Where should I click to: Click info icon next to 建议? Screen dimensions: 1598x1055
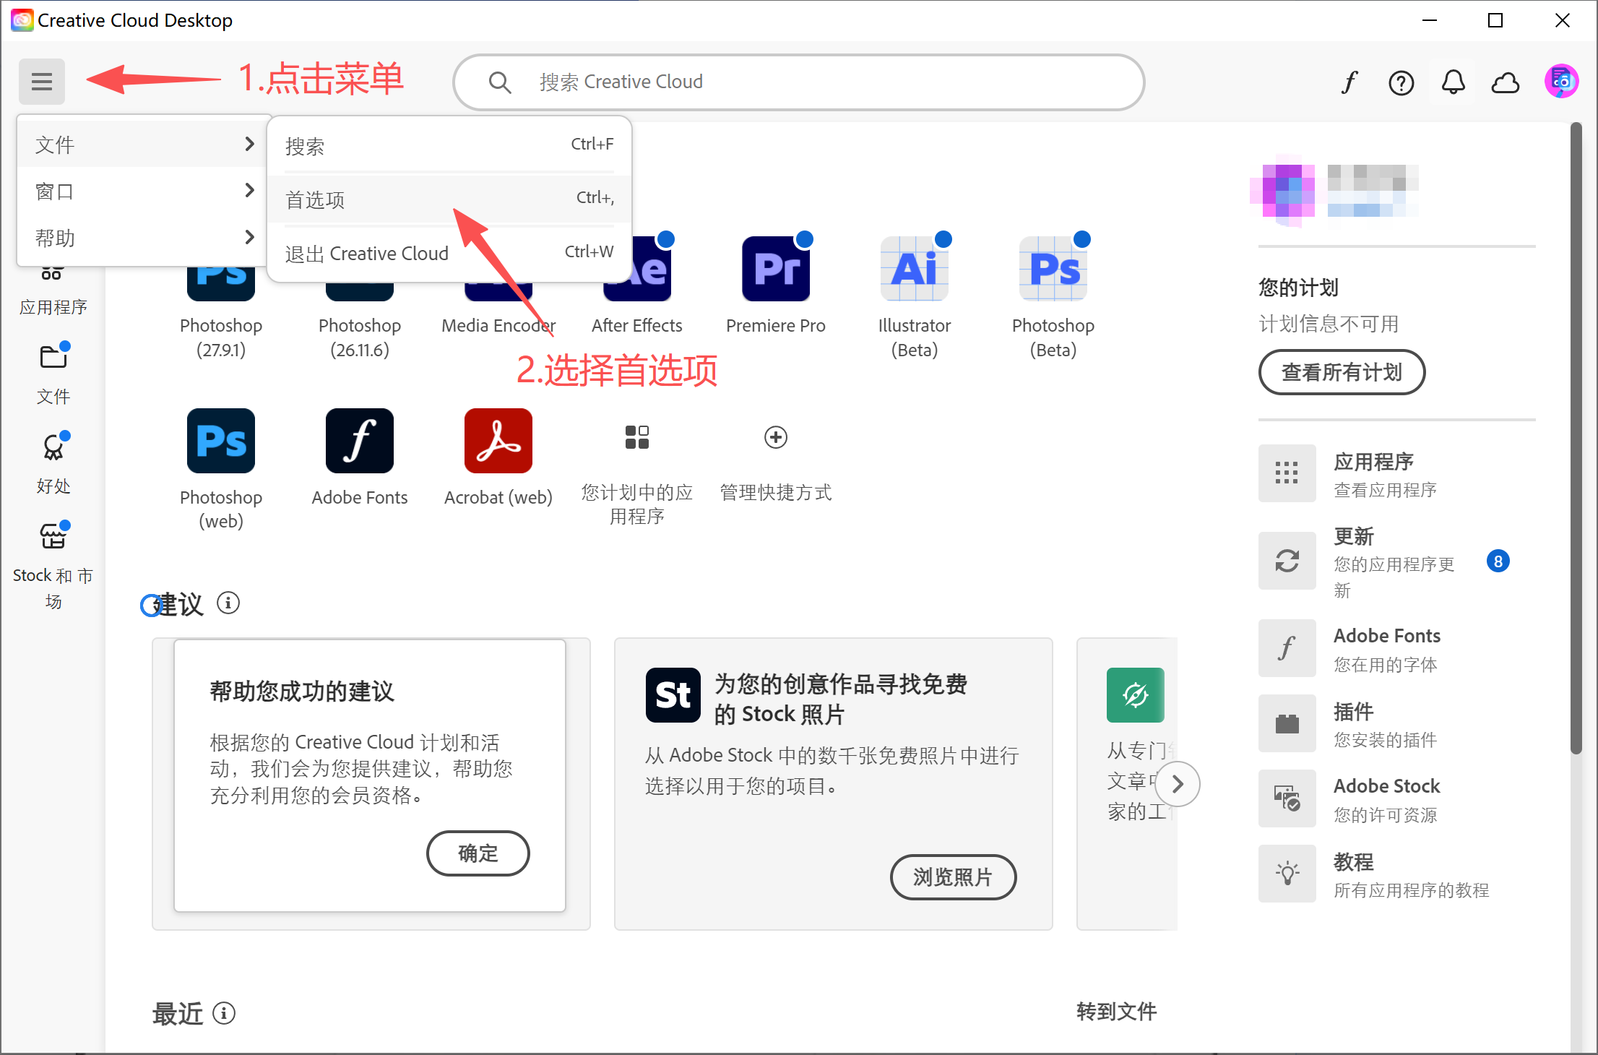tap(228, 603)
